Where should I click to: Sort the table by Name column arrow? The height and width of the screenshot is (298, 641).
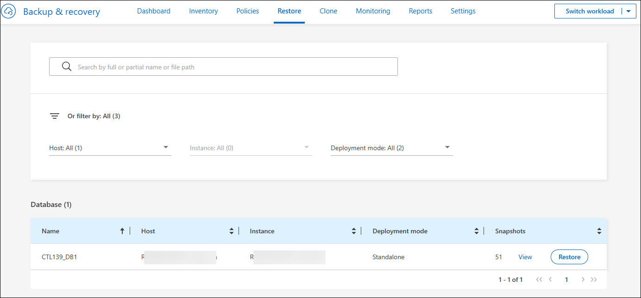(122, 231)
